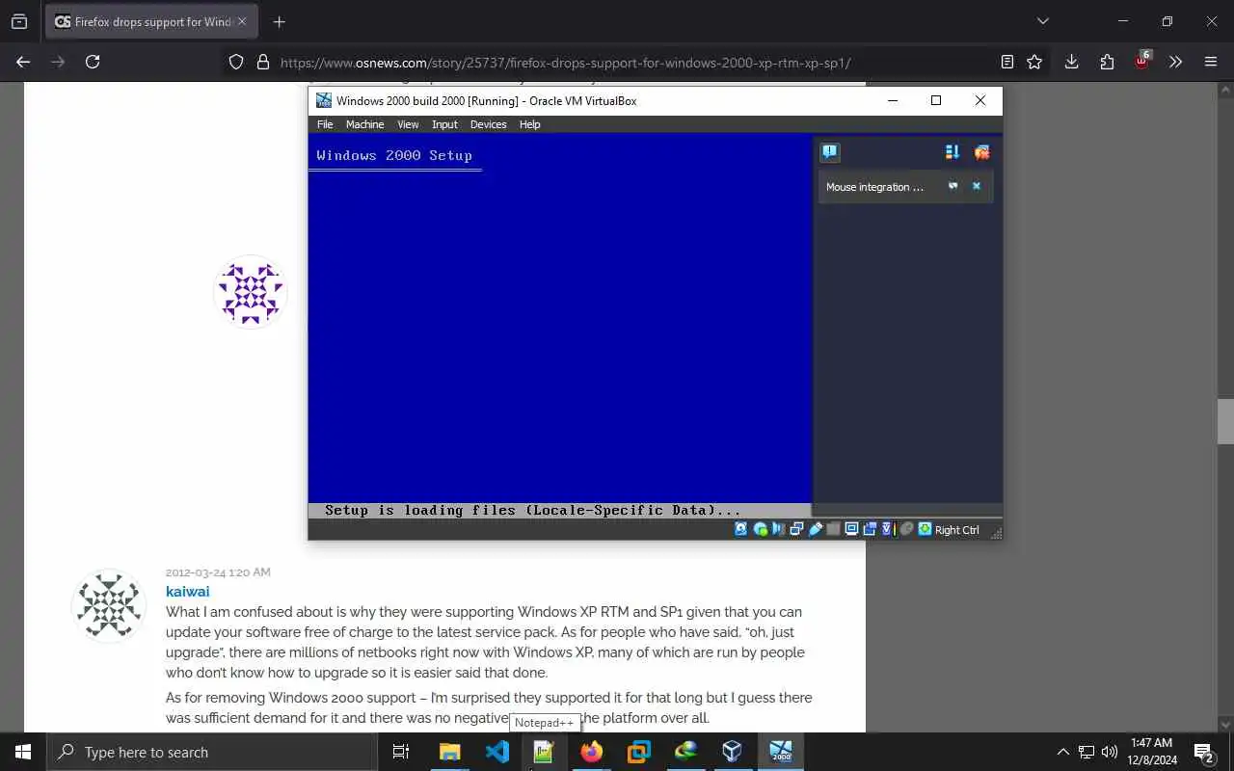Open the Machine menu in VirtualBox
The width and height of the screenshot is (1234, 771).
pos(364,124)
